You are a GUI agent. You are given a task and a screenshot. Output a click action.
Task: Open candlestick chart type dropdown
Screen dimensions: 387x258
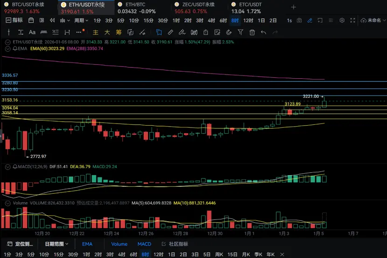pyautogui.click(x=65, y=20)
